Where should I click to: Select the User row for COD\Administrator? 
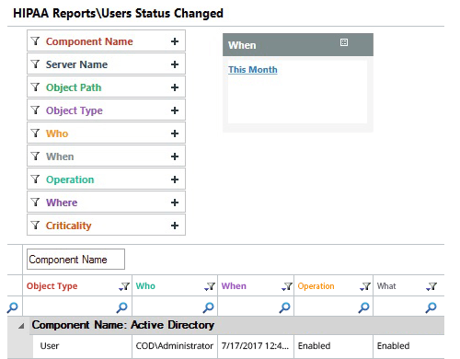point(238,346)
